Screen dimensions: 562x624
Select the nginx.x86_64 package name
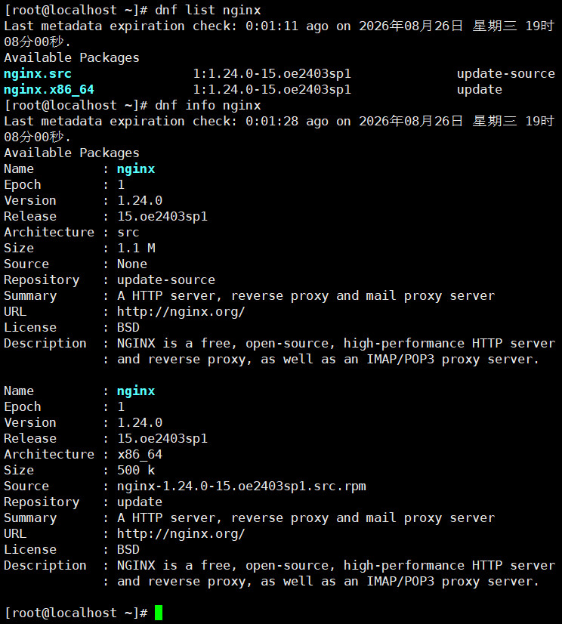(x=49, y=90)
